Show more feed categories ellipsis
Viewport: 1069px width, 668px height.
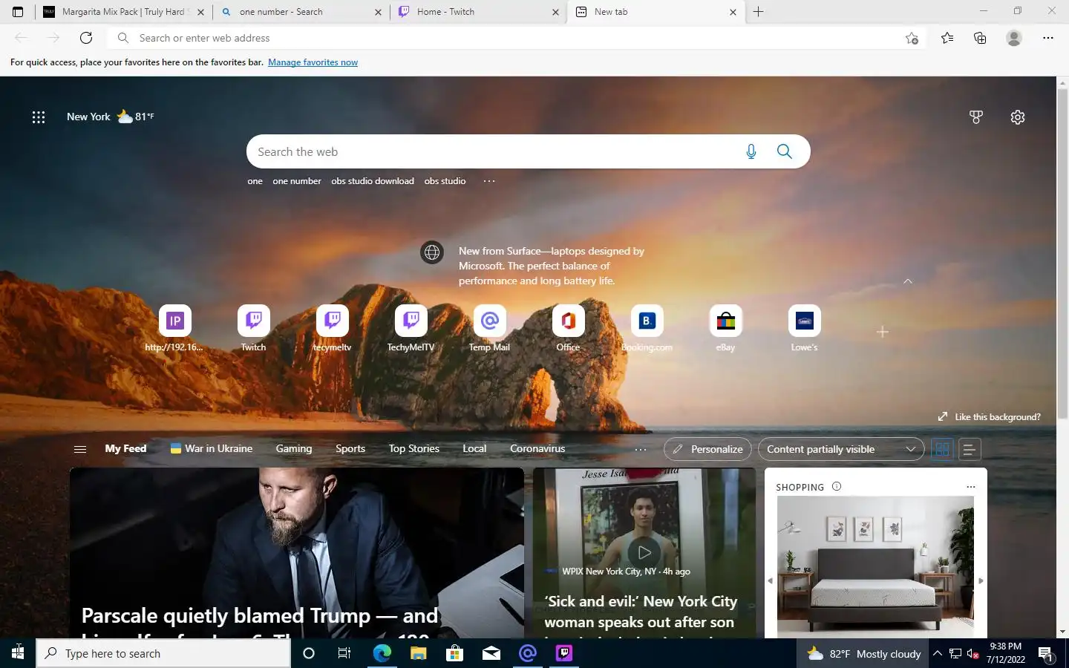click(x=641, y=449)
